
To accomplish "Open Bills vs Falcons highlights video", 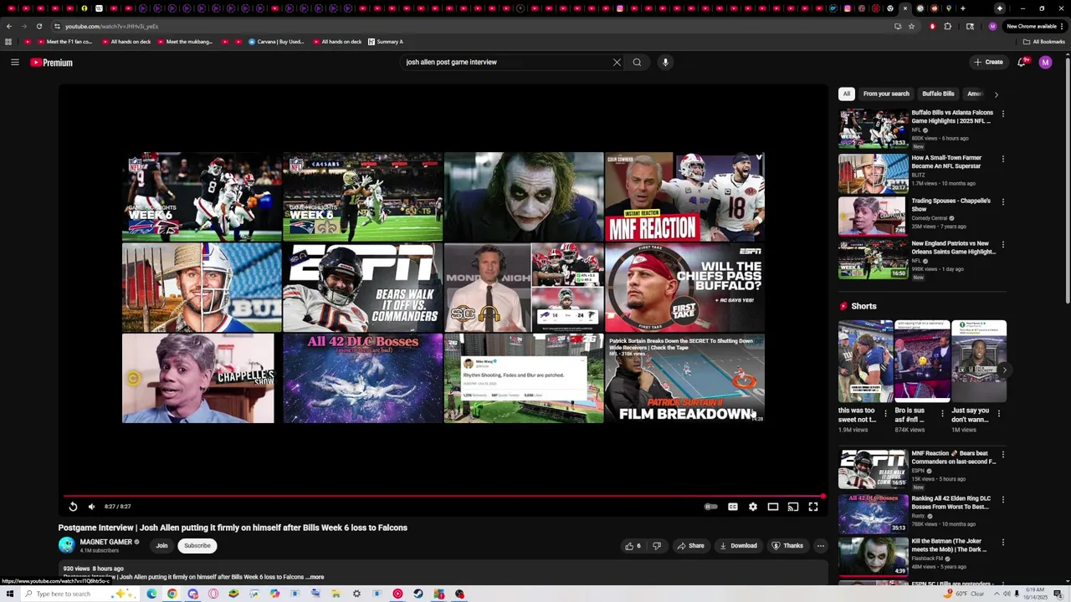I will click(874, 129).
